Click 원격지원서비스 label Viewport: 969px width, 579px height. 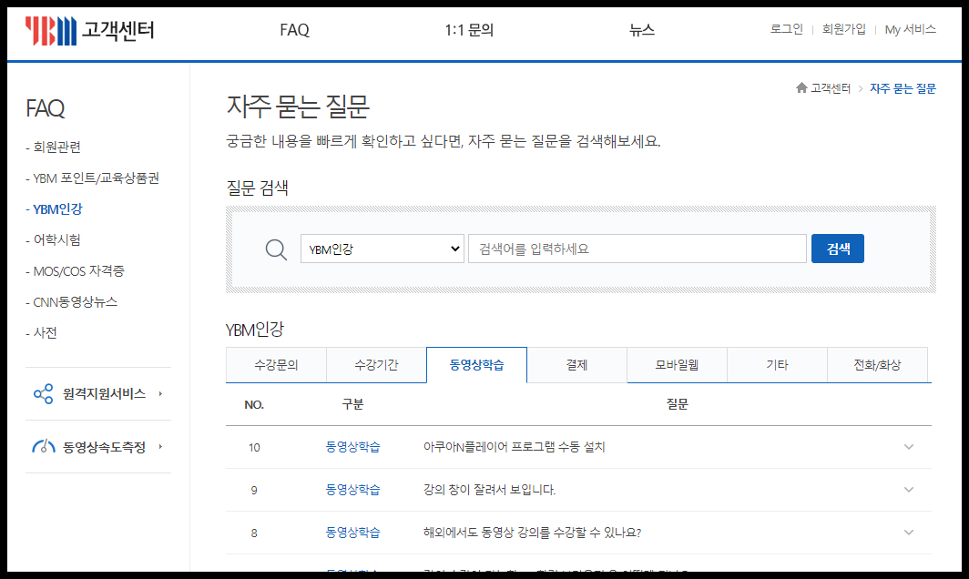pos(104,393)
